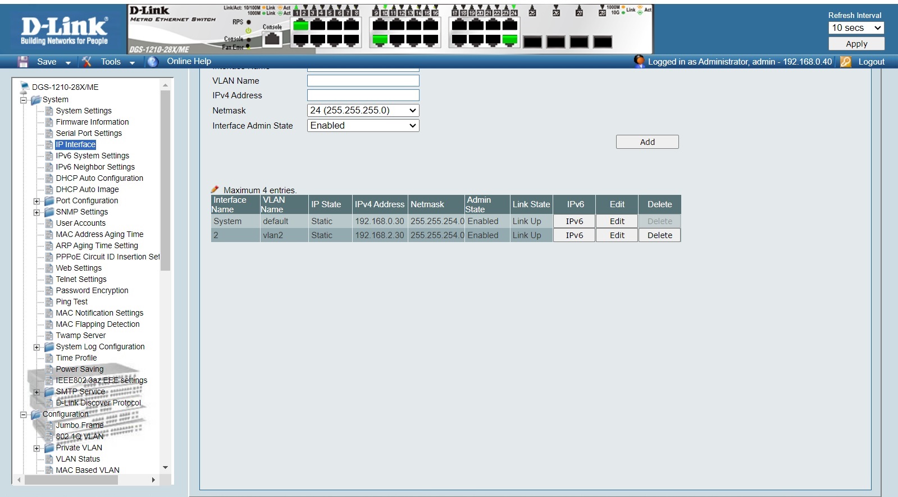The width and height of the screenshot is (898, 497).
Task: Click the Password Encryption page icon
Action: pyautogui.click(x=49, y=291)
